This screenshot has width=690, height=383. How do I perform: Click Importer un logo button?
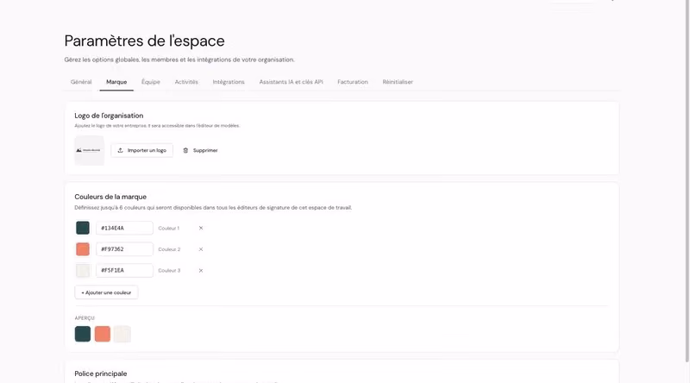[141, 151]
